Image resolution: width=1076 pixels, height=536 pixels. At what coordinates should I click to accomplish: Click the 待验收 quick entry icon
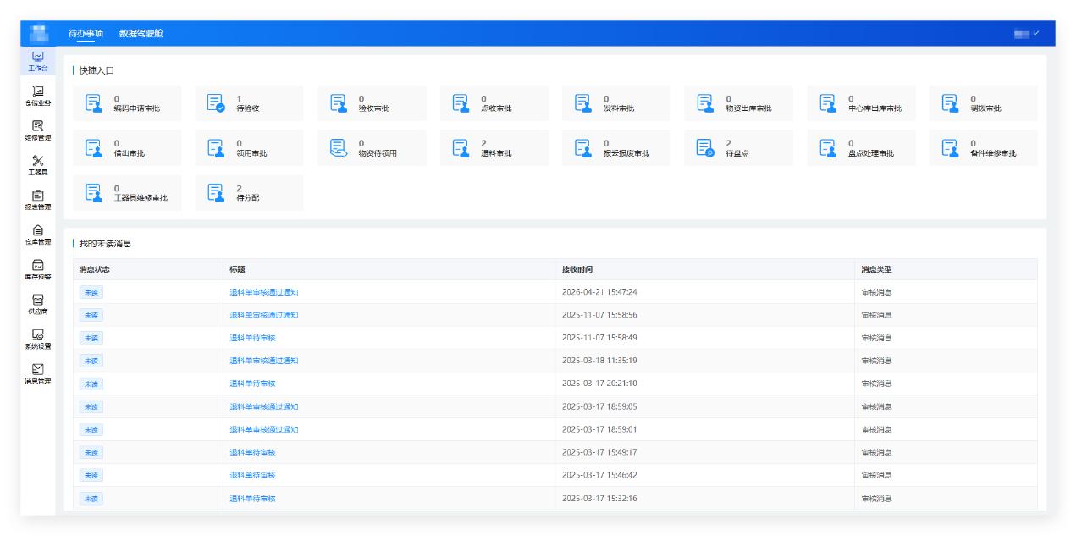click(x=216, y=103)
